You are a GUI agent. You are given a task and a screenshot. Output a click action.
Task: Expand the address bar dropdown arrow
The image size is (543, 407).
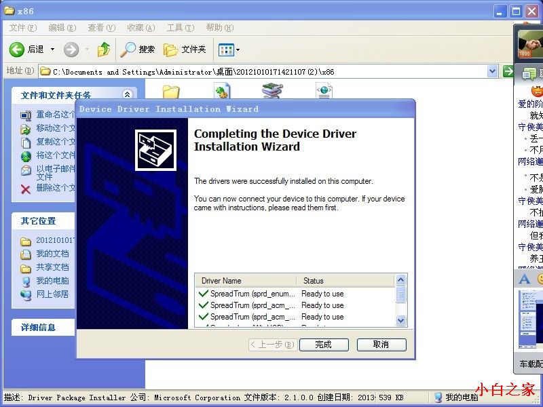pyautogui.click(x=493, y=72)
